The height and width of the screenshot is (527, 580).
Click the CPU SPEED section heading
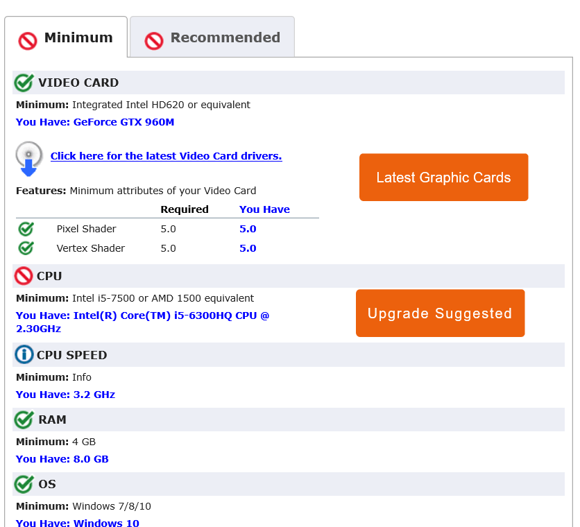[71, 355]
